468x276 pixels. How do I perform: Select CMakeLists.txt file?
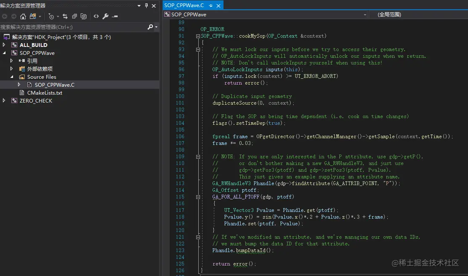click(x=45, y=93)
